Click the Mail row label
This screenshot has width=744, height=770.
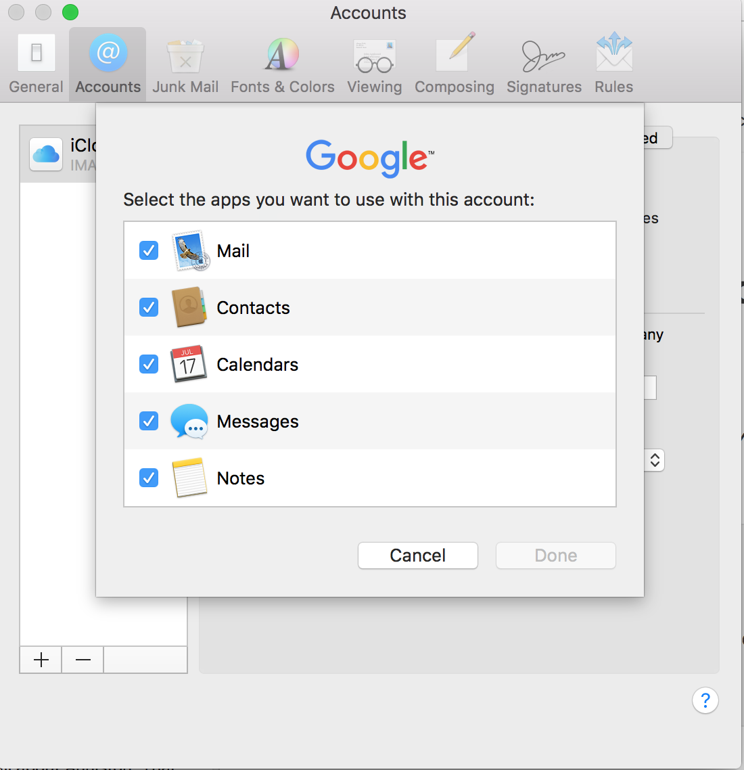(233, 251)
